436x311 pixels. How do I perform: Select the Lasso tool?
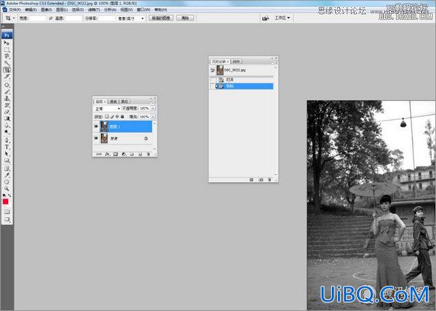[7, 56]
